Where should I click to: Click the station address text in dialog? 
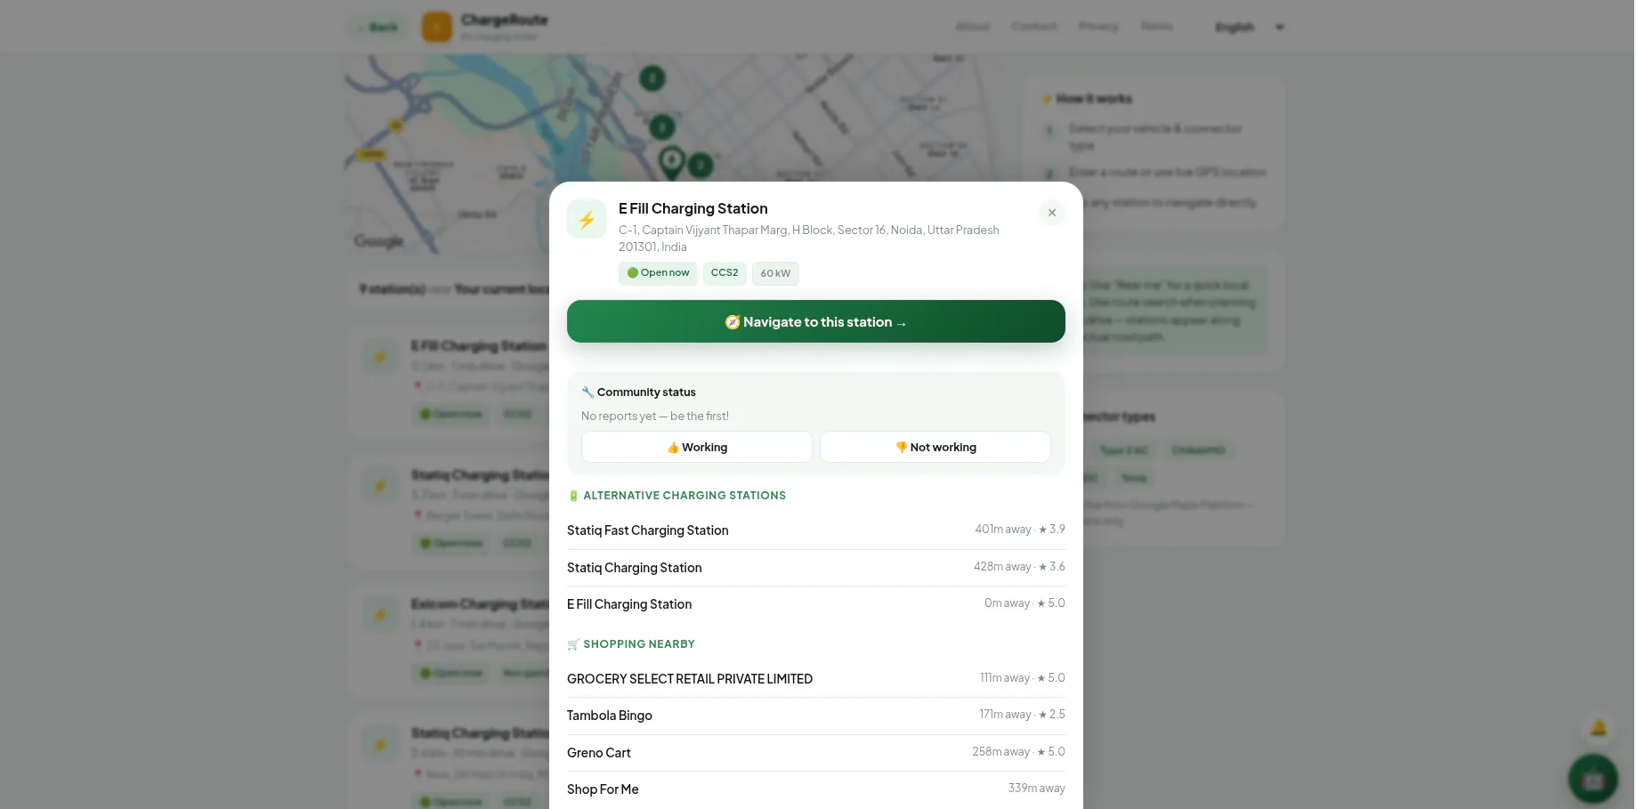[x=809, y=239]
